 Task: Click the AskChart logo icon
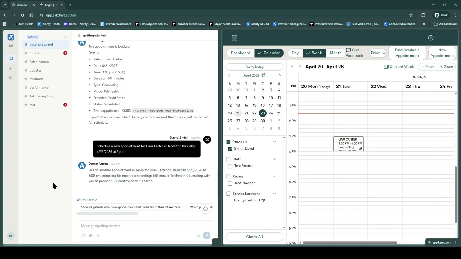11,37
